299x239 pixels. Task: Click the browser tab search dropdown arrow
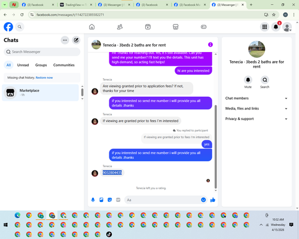tap(5, 5)
